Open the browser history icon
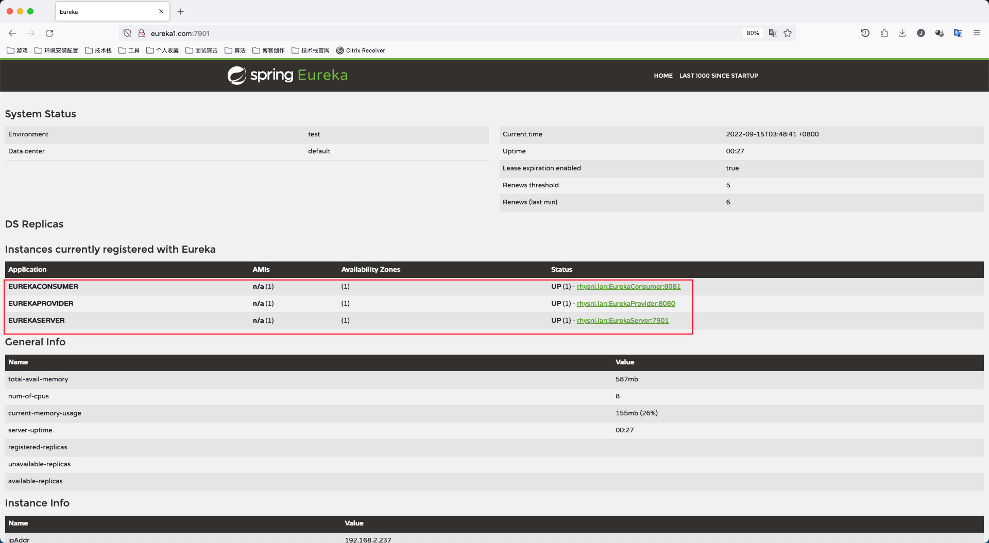Image resolution: width=989 pixels, height=543 pixels. (x=865, y=33)
